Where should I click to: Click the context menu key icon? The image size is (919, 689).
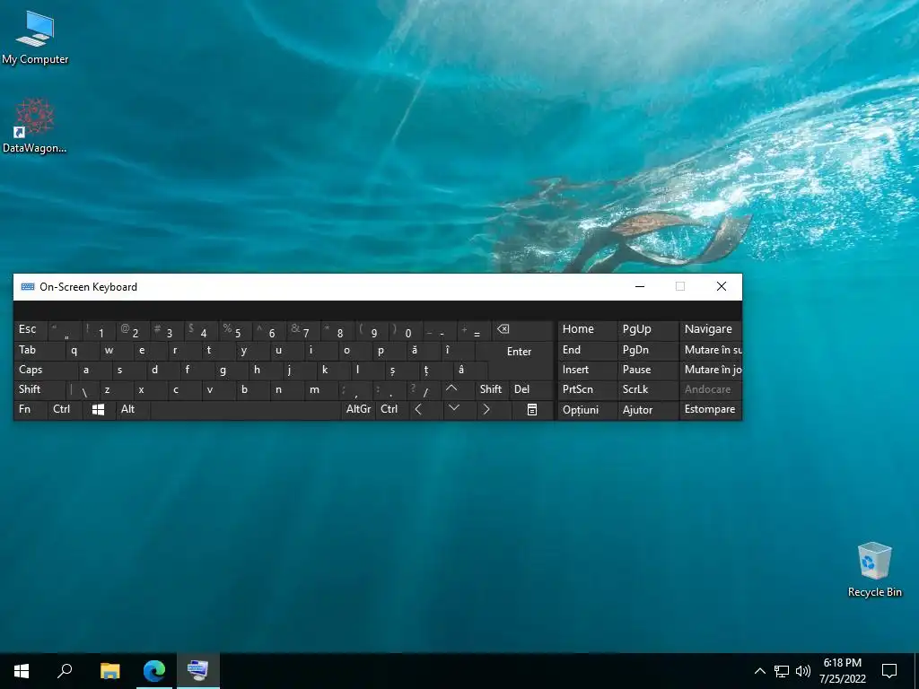pyautogui.click(x=532, y=409)
